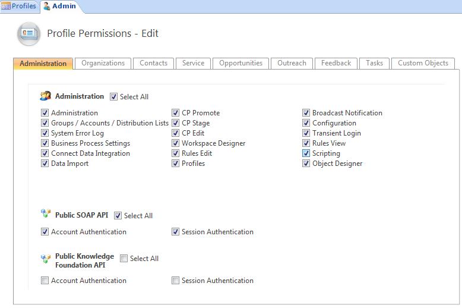Toggle the System Error Log checkbox
This screenshot has height=308, width=462.
click(x=45, y=133)
